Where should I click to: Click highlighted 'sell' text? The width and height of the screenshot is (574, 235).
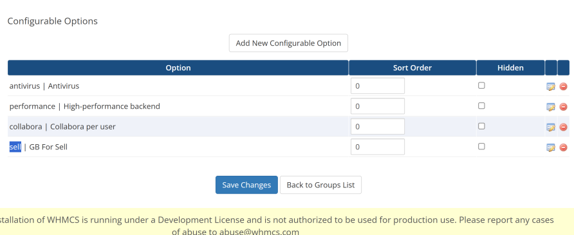coord(15,147)
